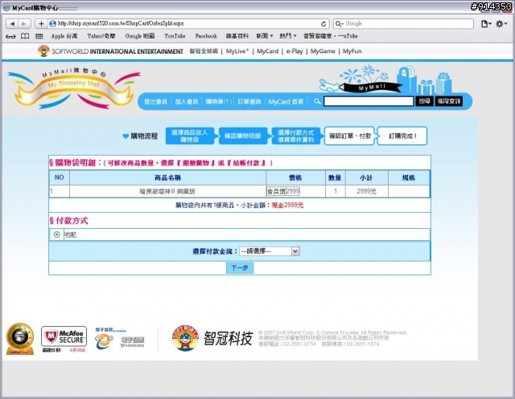The width and height of the screenshot is (515, 399).
Task: Click the gold trust seal badge
Action: point(20,339)
